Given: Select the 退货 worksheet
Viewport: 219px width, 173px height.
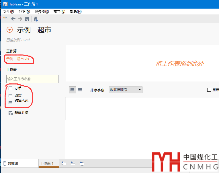Looking at the screenshot, I should [18, 95].
